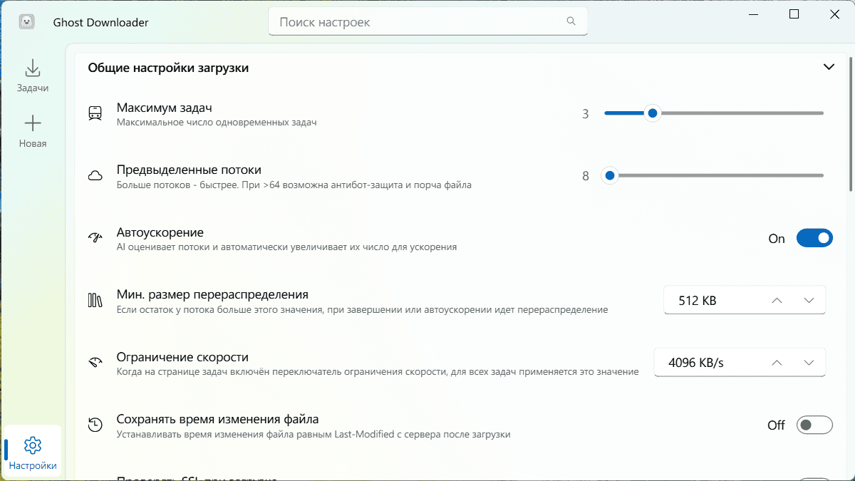855x481 pixels.
Task: Enable Сохранять время изменения файла toggle
Action: [814, 425]
